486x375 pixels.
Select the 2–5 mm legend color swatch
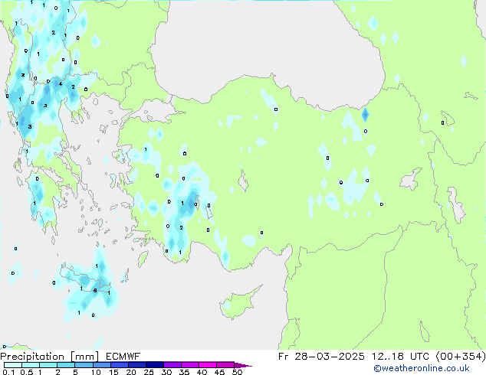[66, 365]
